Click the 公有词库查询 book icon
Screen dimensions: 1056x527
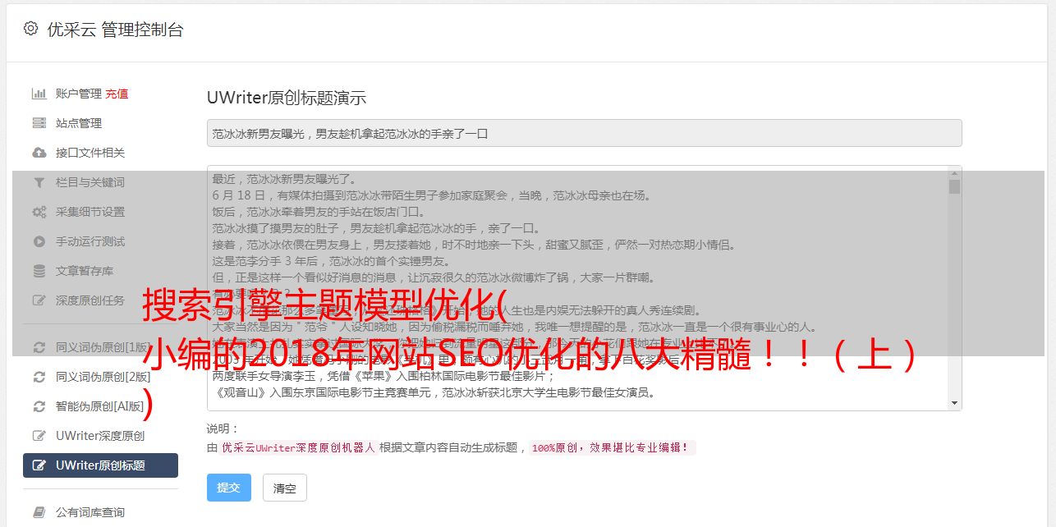39,512
